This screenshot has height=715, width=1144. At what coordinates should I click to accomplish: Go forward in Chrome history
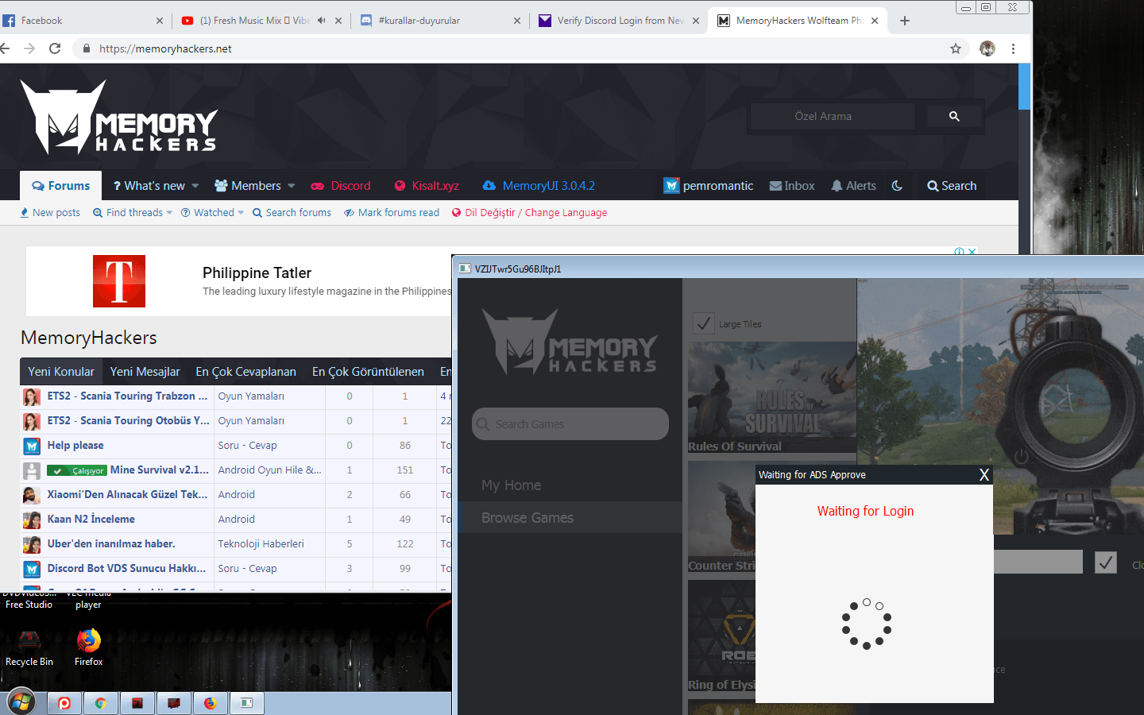pyautogui.click(x=29, y=48)
